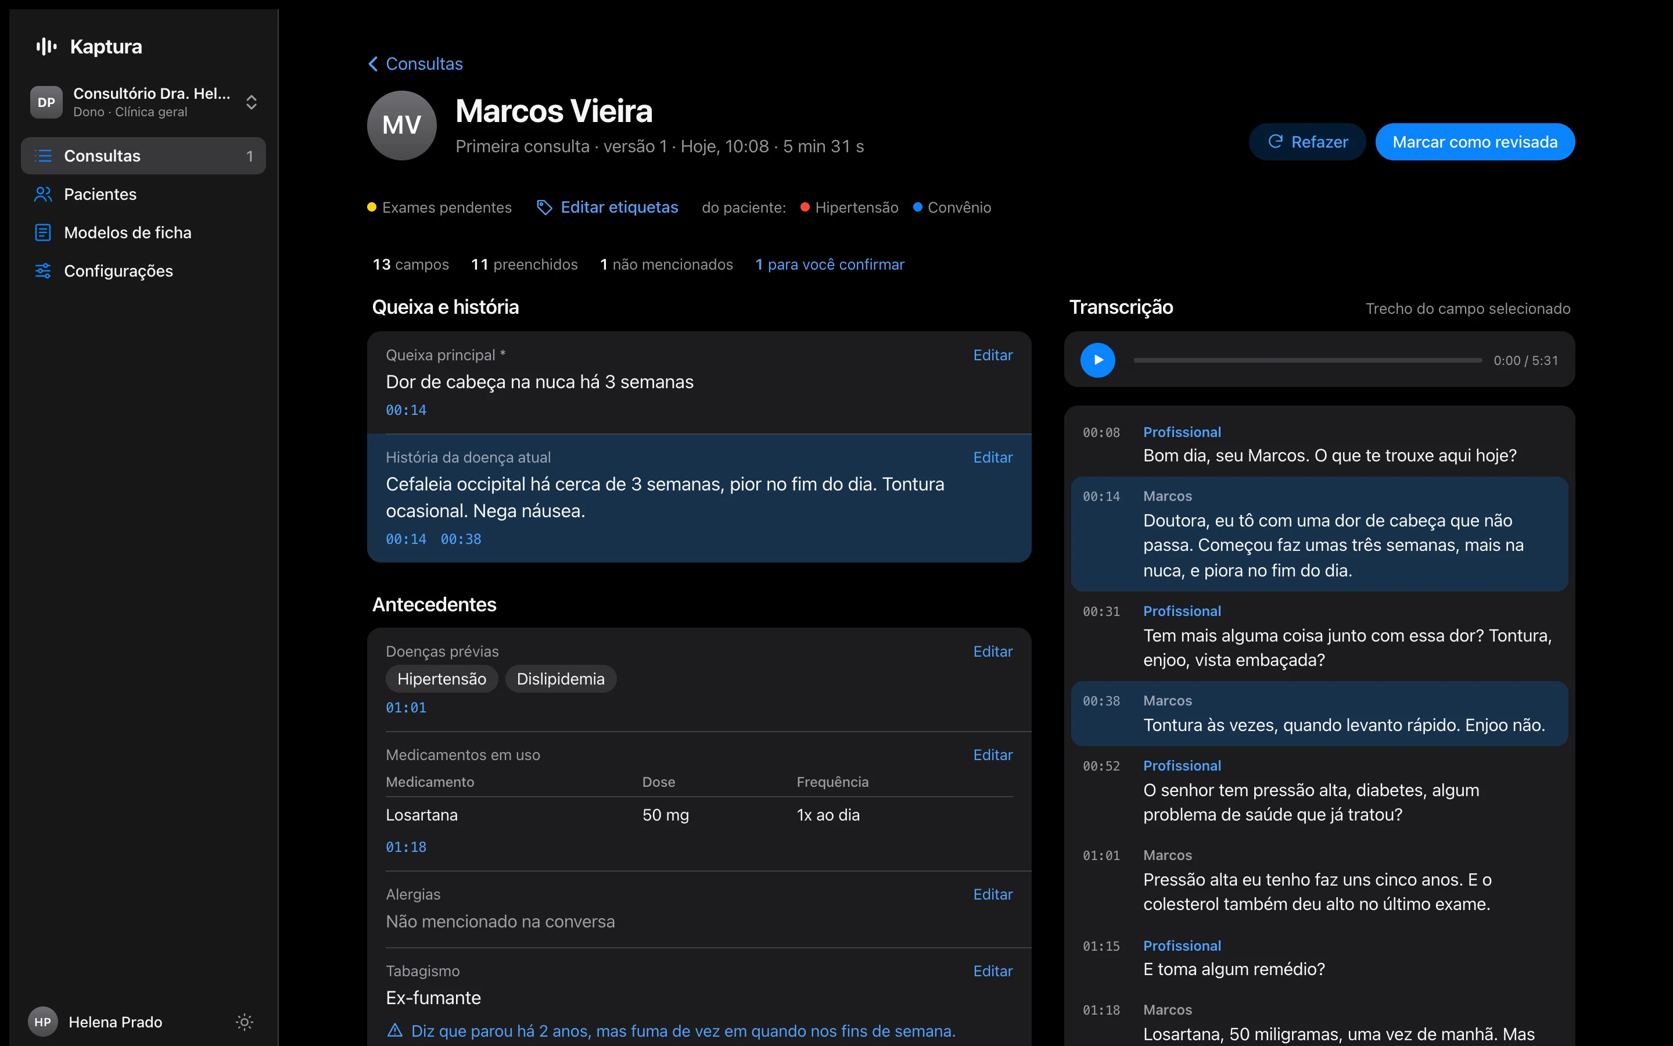Image resolution: width=1673 pixels, height=1046 pixels.
Task: Click the 01:01 Marcos transcript entry
Action: point(1319,880)
